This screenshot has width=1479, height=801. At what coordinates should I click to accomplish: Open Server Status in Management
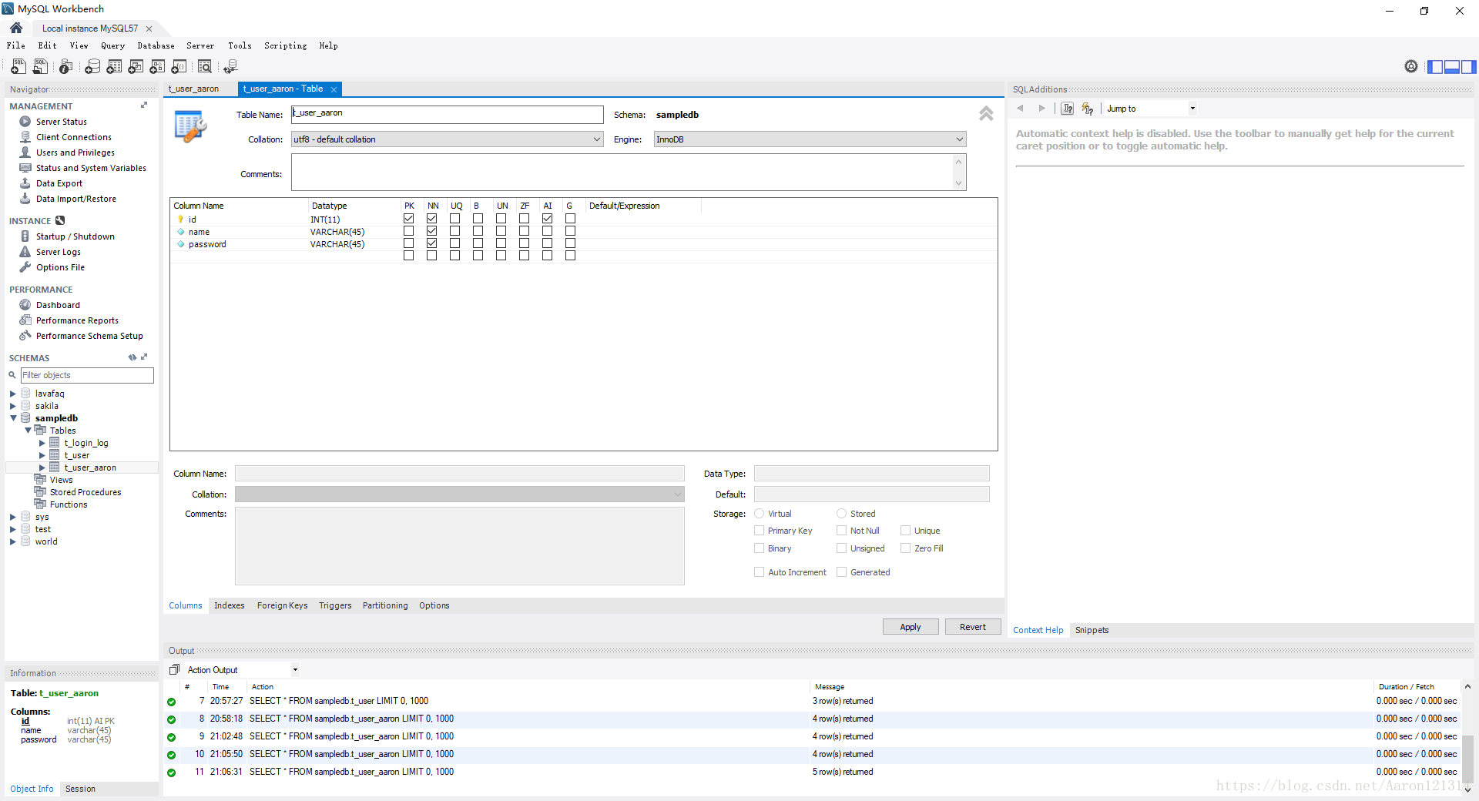coord(61,122)
